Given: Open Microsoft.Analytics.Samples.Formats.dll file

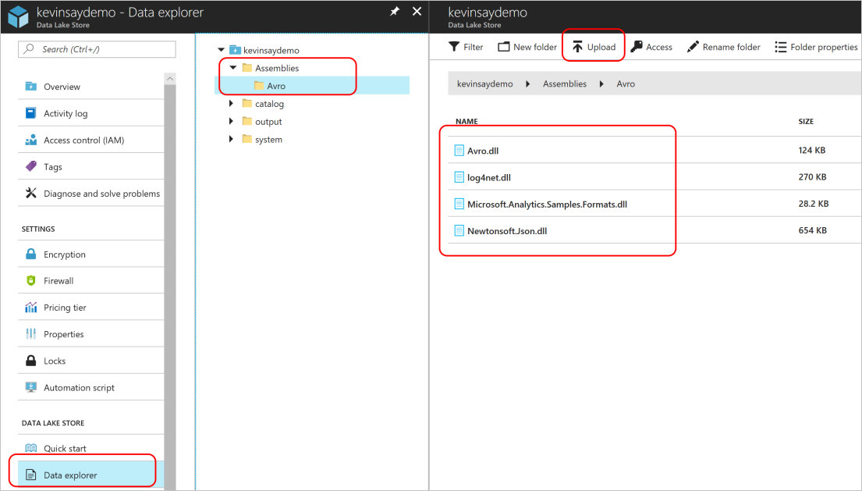Looking at the screenshot, I should tap(547, 204).
